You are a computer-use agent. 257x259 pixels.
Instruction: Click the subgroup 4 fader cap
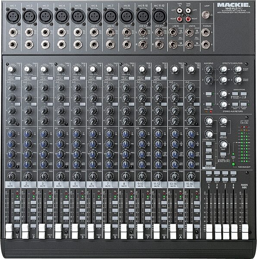234,231
